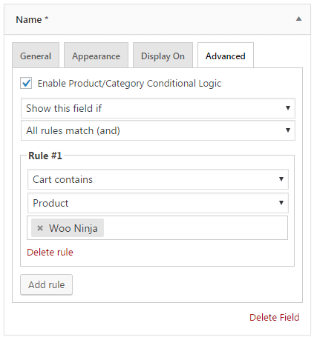This screenshot has width=314, height=337.
Task: Collapse the Name field panel arrow
Action: click(298, 19)
